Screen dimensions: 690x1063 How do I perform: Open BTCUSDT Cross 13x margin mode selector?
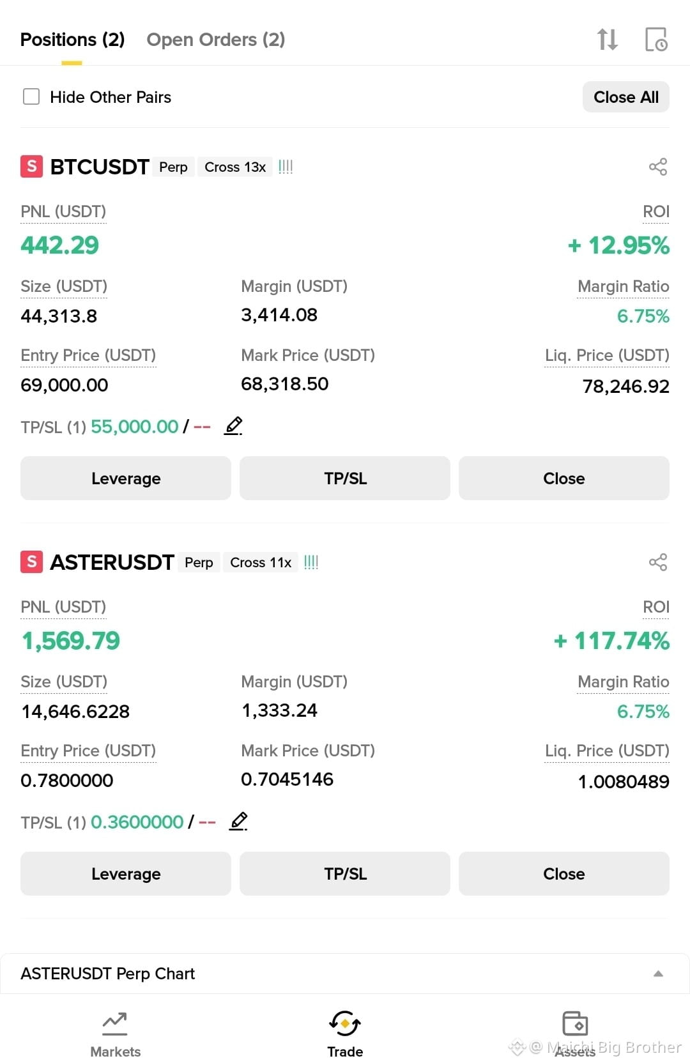point(235,167)
